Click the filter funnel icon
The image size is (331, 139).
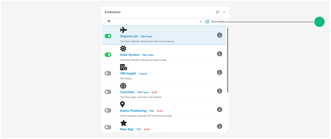(x=109, y=22)
